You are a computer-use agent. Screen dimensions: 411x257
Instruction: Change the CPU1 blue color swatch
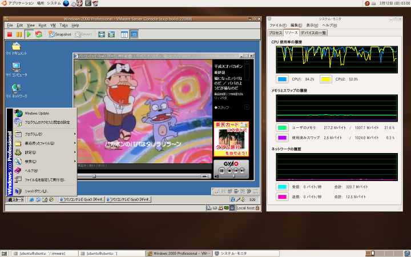[282, 79]
